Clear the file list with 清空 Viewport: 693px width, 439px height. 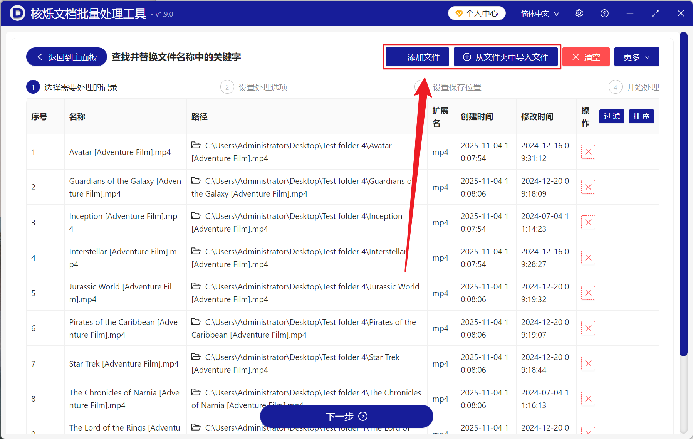point(586,57)
